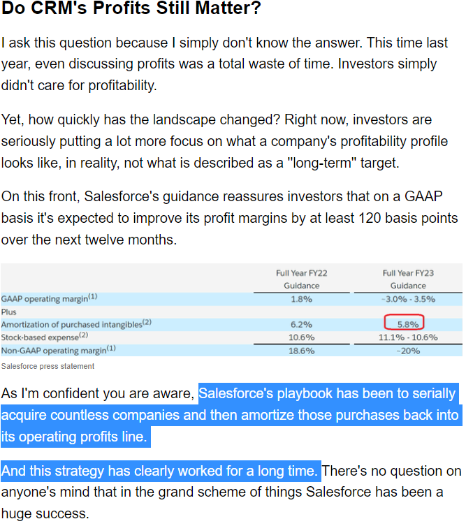The height and width of the screenshot is (526, 466).
Task: Select the "Full Year FY22 Guidance" column header
Action: [x=301, y=279]
